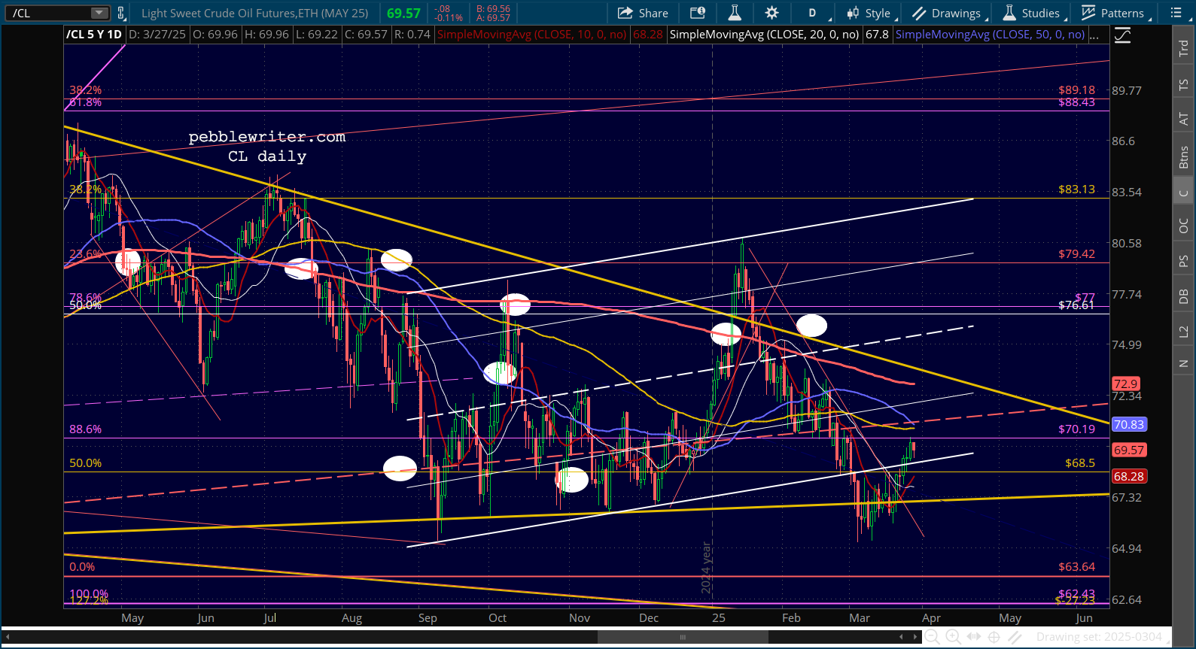Image resolution: width=1196 pixels, height=649 pixels.
Task: Zoom out using the minus magnifier
Action: 932,637
